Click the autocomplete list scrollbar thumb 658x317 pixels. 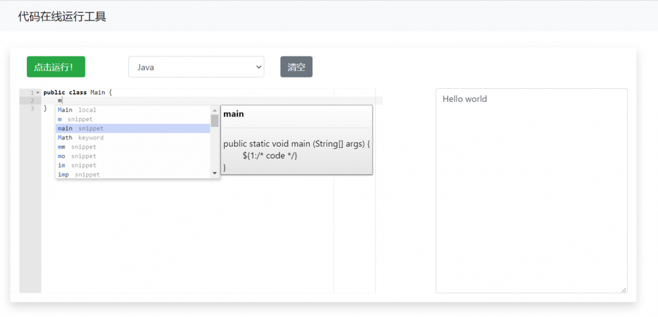point(215,120)
